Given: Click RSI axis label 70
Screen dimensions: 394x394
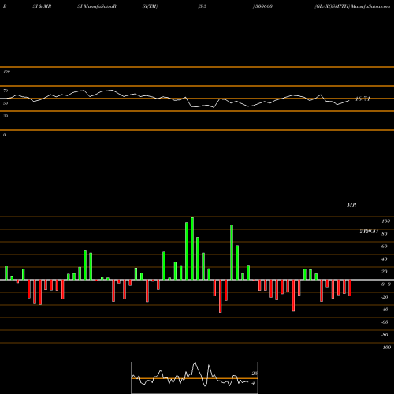Looking at the screenshot, I should pos(6,91).
